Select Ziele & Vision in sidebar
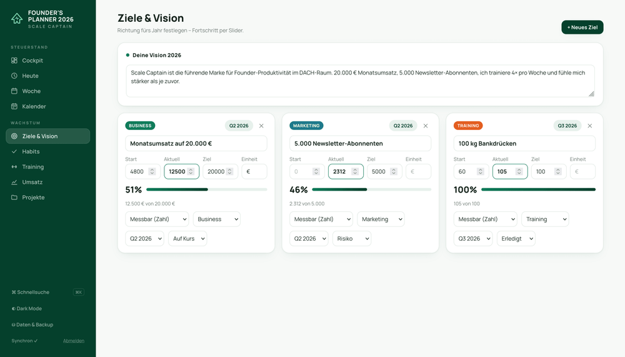This screenshot has width=625, height=357. [x=48, y=136]
